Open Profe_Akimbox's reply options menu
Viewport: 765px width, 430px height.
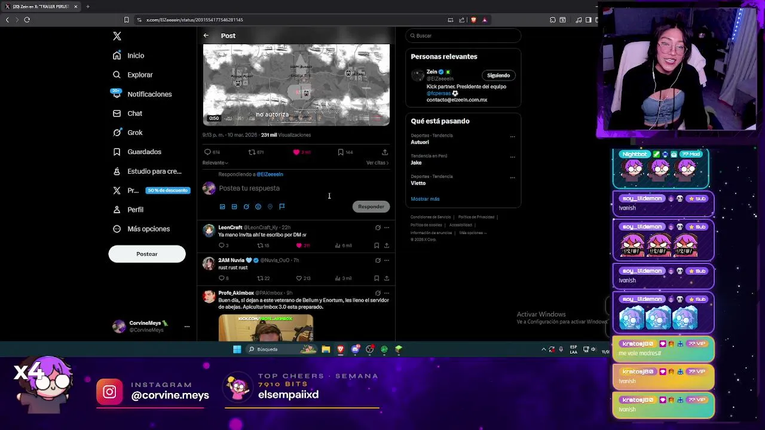(x=387, y=293)
